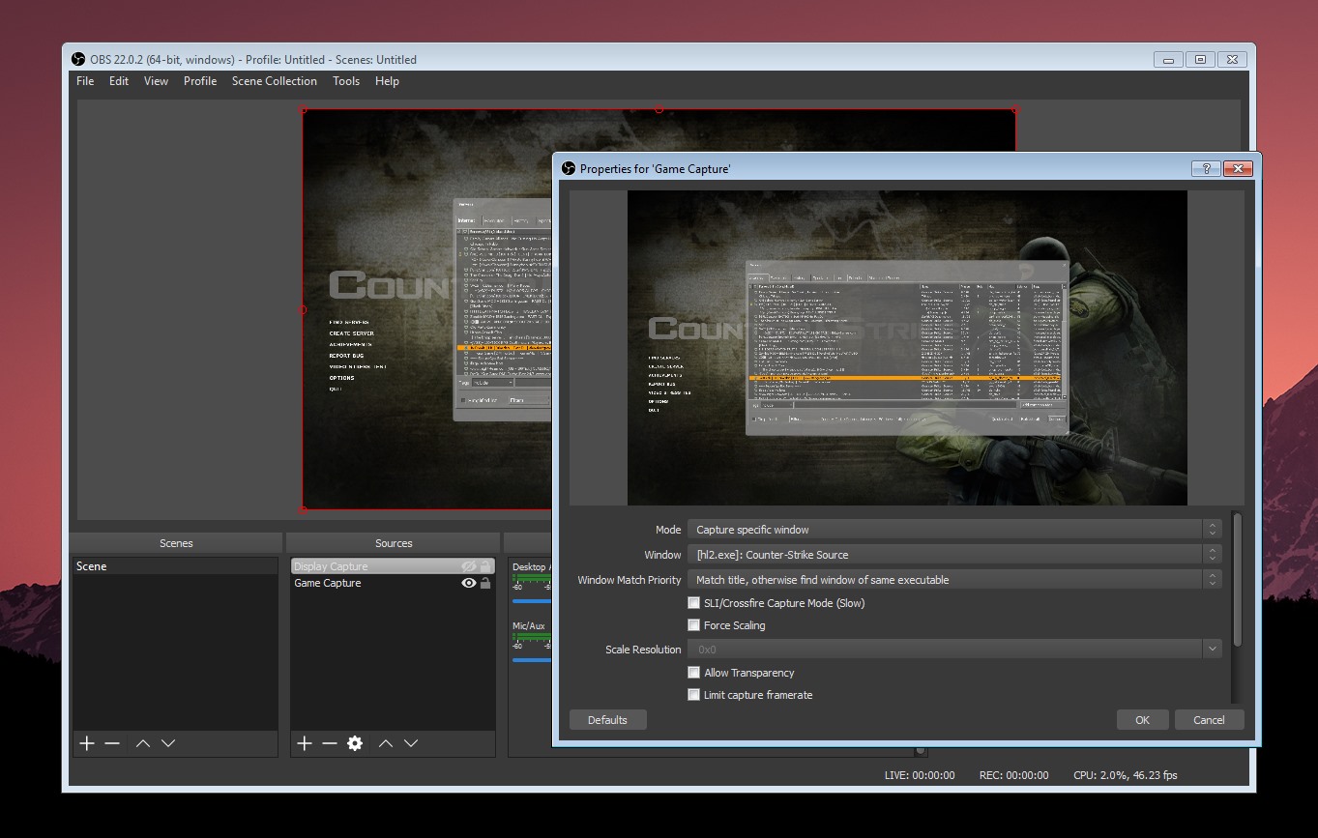
Task: Hide the Game Capture source via eye icon
Action: click(469, 583)
